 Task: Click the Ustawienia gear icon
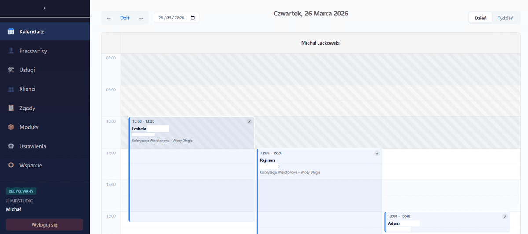11,146
